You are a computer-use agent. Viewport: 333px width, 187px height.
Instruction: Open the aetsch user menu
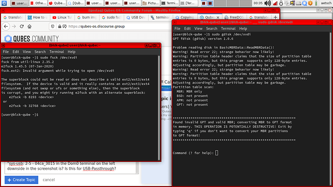click(x=326, y=3)
